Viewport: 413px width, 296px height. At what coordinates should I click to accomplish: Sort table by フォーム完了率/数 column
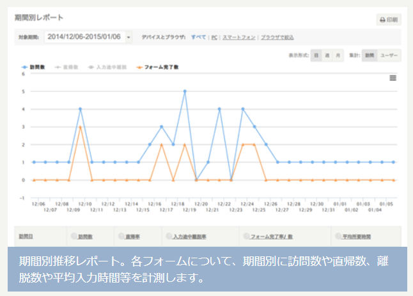[272, 237]
